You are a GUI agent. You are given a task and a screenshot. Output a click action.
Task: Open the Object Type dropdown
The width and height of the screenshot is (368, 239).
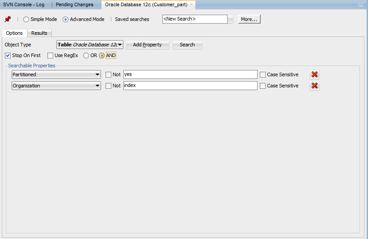(x=120, y=45)
